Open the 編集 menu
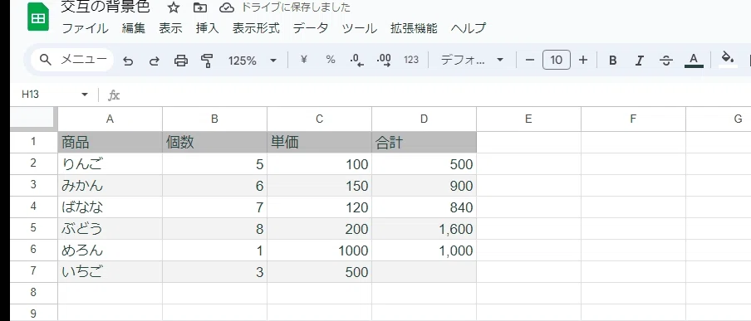 134,28
